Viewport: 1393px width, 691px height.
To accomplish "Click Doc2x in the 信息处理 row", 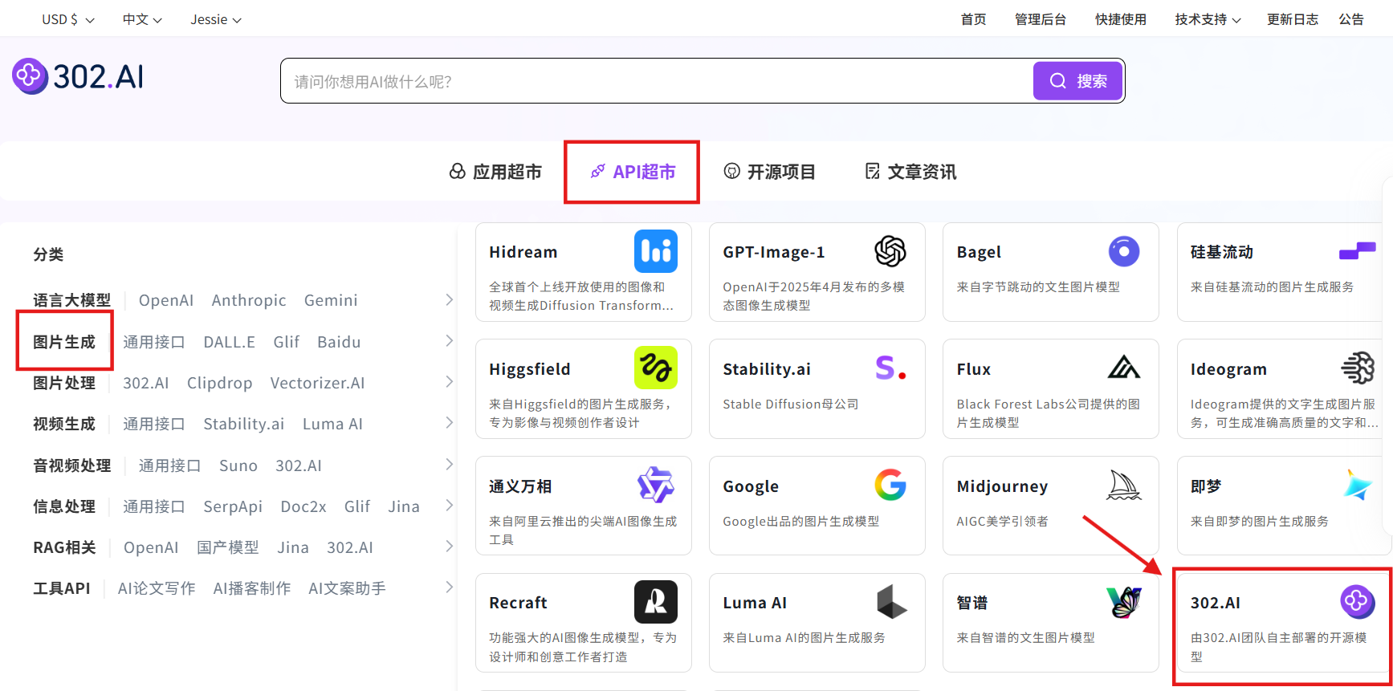I will [303, 506].
